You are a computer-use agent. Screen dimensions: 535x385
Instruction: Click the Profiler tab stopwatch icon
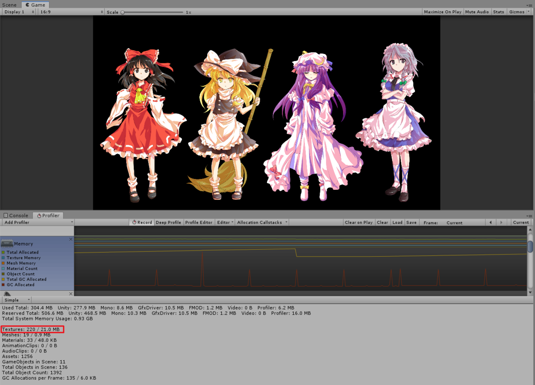click(x=39, y=215)
